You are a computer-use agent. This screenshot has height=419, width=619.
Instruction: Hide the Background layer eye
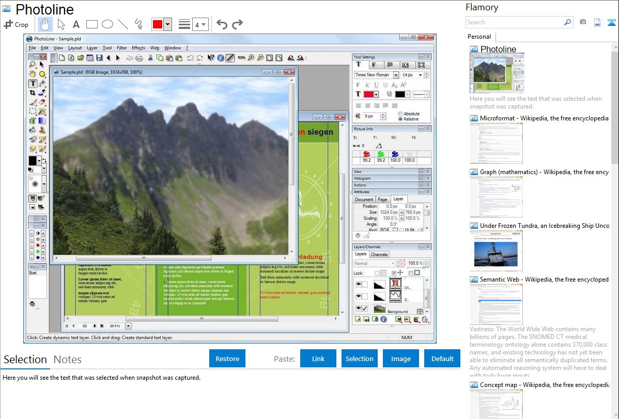pyautogui.click(x=359, y=308)
